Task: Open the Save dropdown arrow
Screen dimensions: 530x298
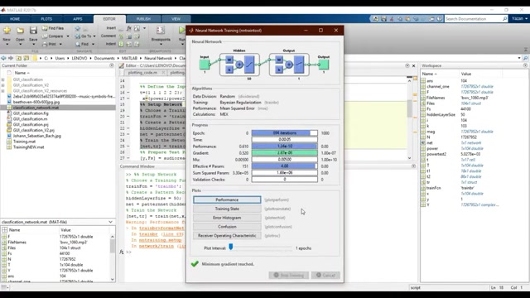Action: 33,44
